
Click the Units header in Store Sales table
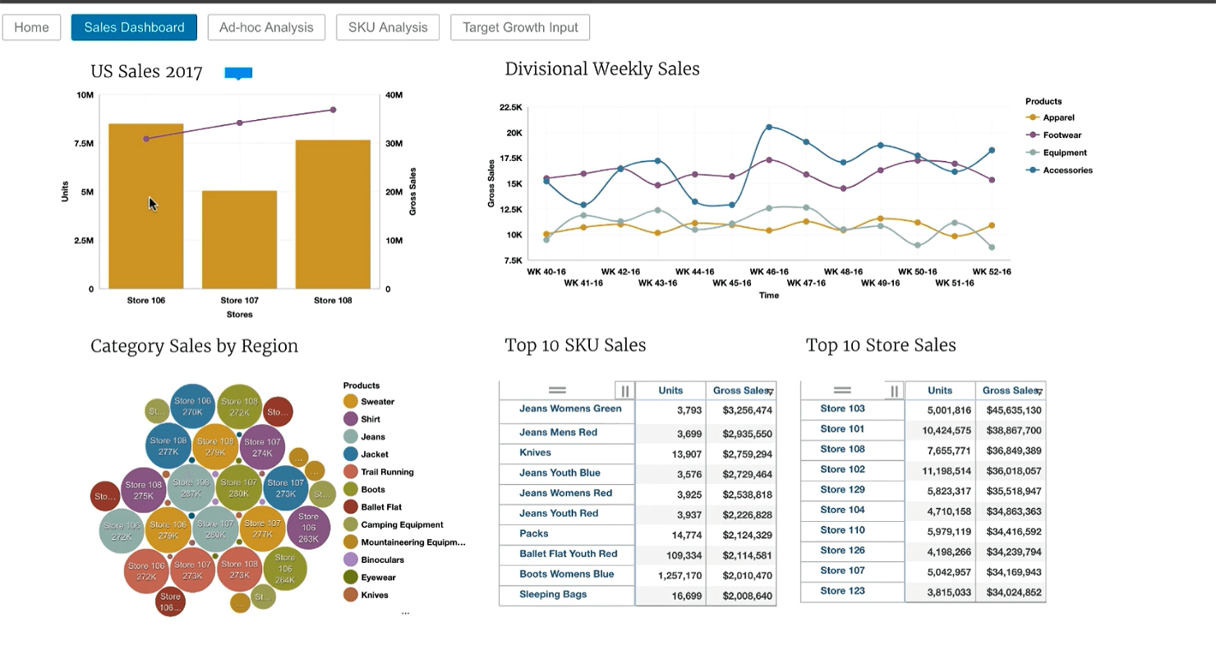[940, 390]
